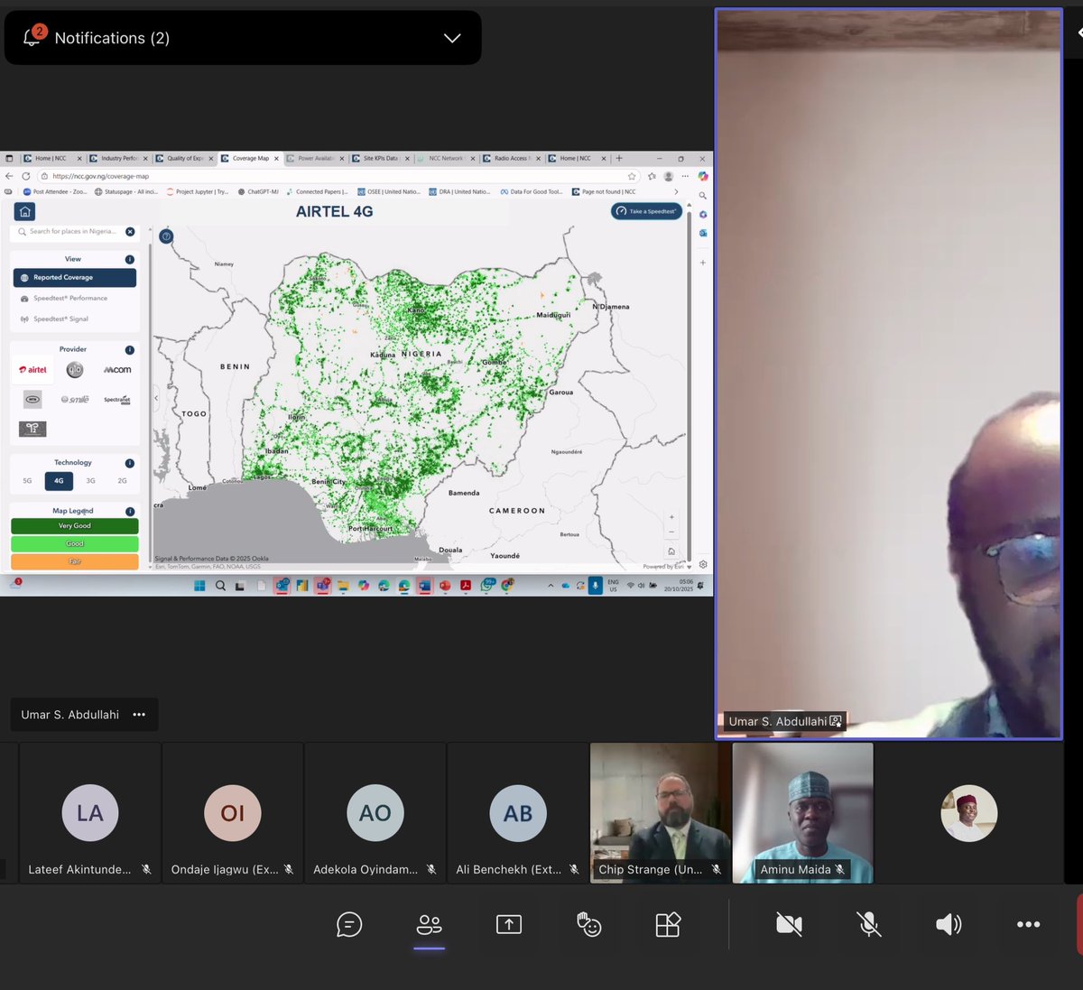Open the Technology section info icon

click(x=130, y=463)
